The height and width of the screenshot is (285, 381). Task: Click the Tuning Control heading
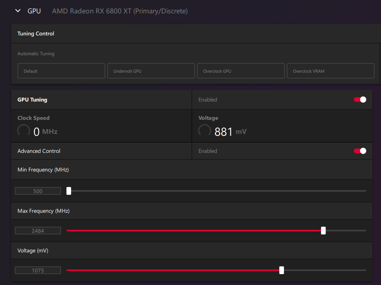point(36,33)
